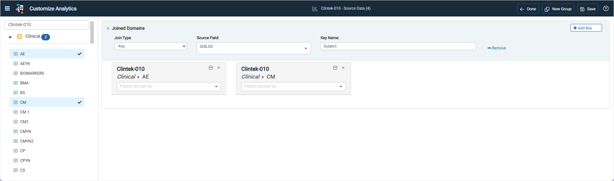The width and height of the screenshot is (614, 181).
Task: Click the Add Key button
Action: coord(586,28)
